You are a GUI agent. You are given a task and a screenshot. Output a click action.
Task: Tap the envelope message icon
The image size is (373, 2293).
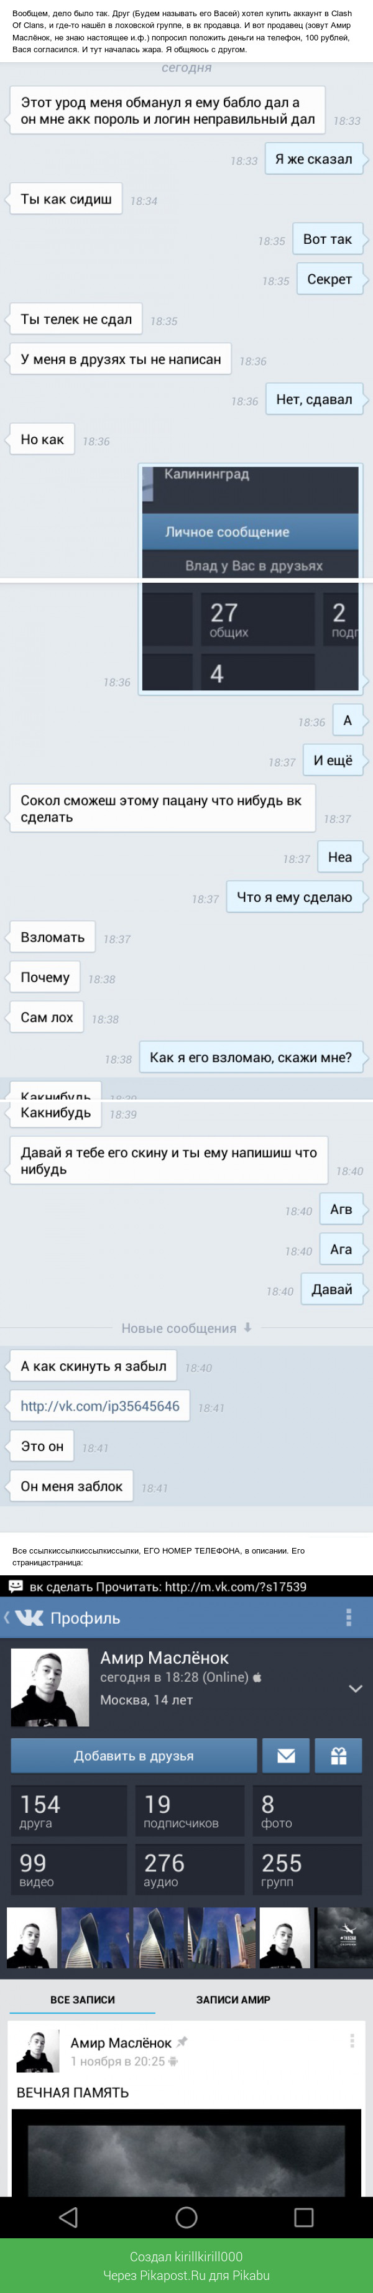(x=286, y=1756)
